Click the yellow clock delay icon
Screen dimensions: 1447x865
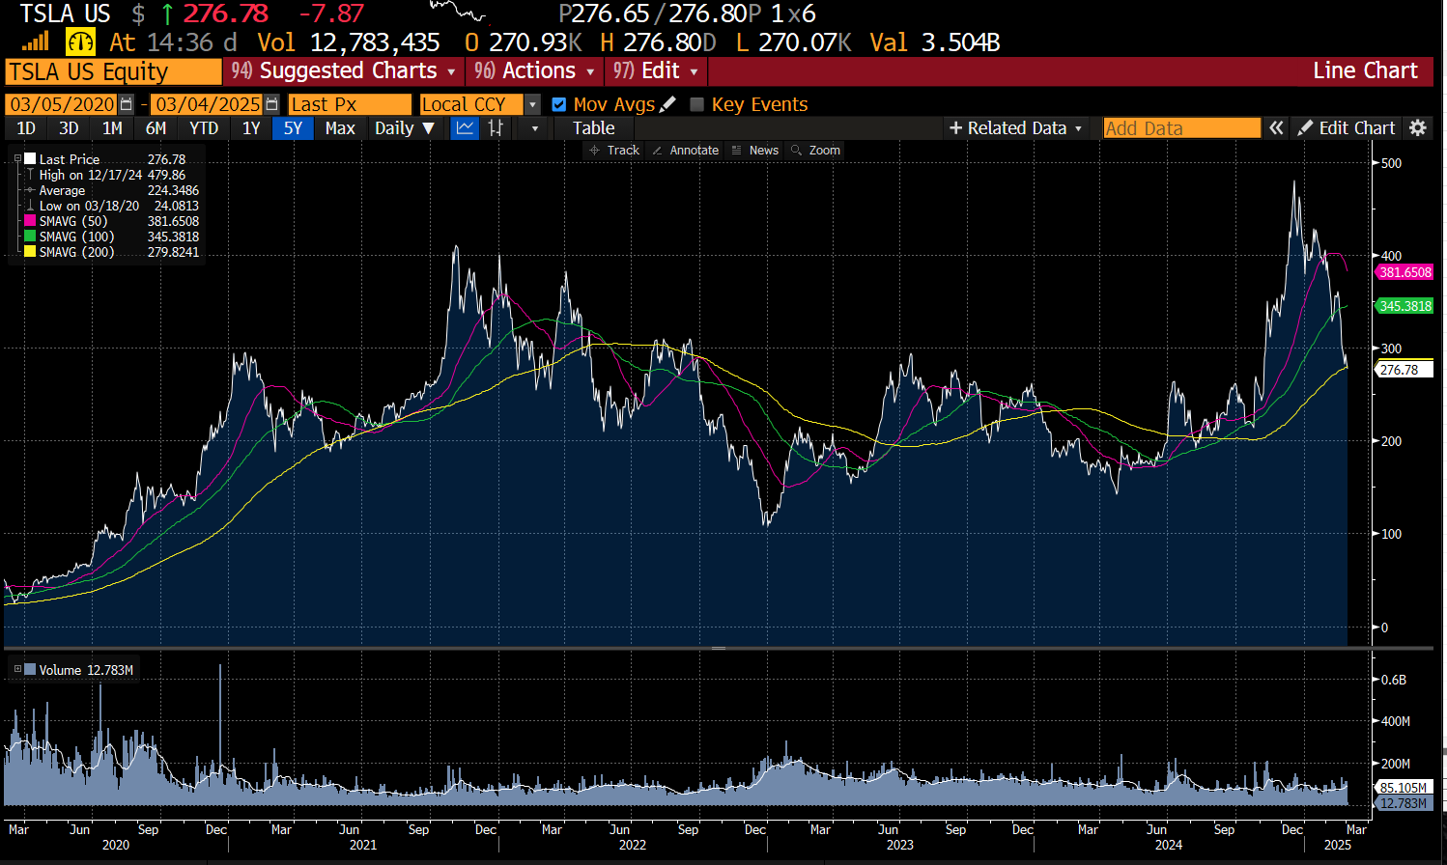pos(80,42)
